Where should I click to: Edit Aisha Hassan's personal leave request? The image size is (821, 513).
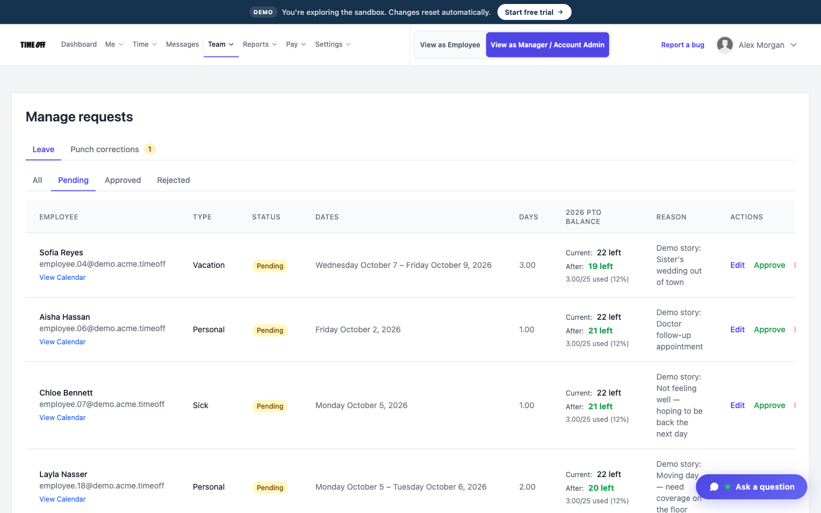737,329
